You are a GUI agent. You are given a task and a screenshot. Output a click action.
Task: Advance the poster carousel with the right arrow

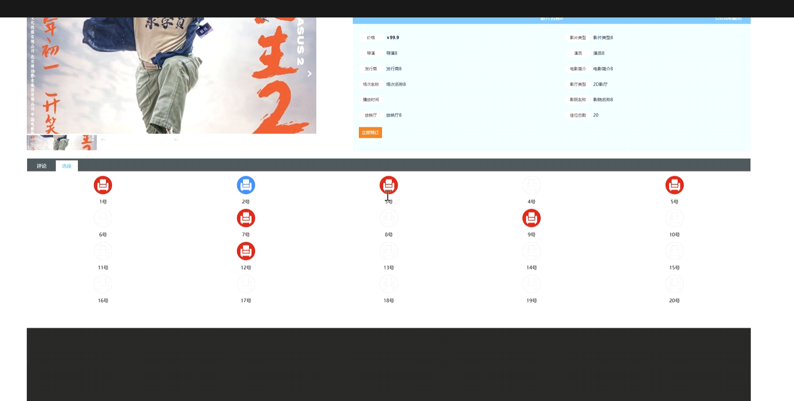click(310, 74)
